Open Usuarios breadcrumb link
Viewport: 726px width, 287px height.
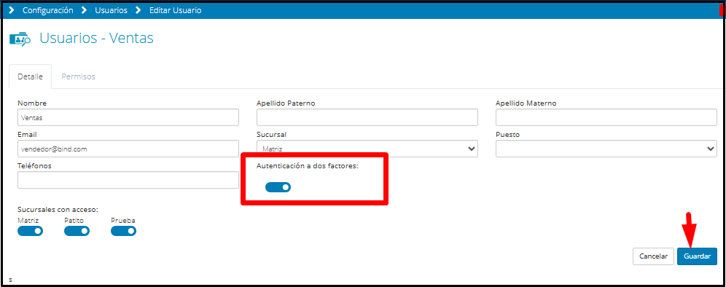tap(111, 10)
